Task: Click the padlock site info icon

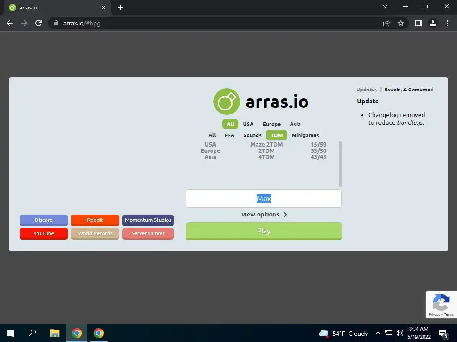Action: 56,23
